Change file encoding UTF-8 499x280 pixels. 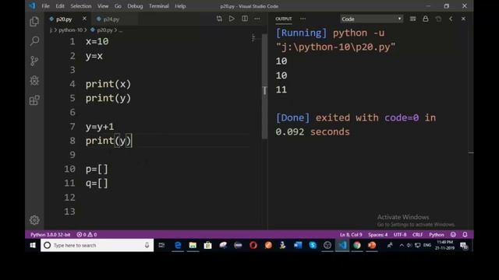tap(400, 235)
